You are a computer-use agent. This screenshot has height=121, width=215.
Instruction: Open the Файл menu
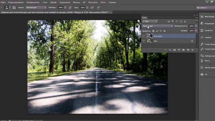(3, 2)
